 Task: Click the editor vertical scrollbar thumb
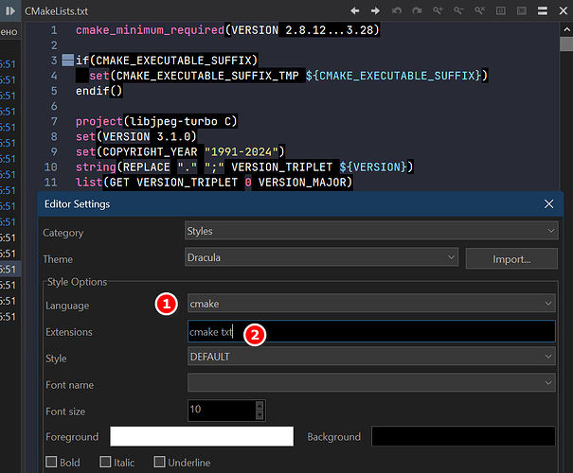pyautogui.click(x=566, y=44)
